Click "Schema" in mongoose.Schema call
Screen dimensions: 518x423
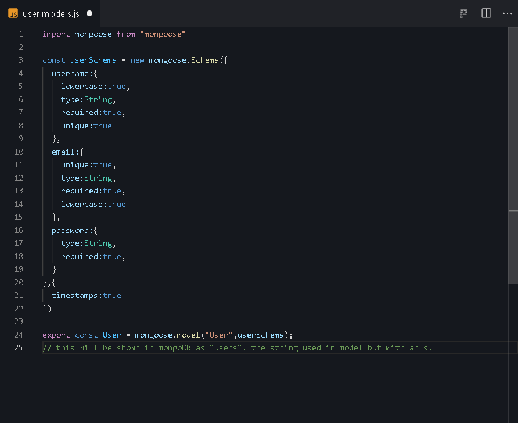(205, 60)
